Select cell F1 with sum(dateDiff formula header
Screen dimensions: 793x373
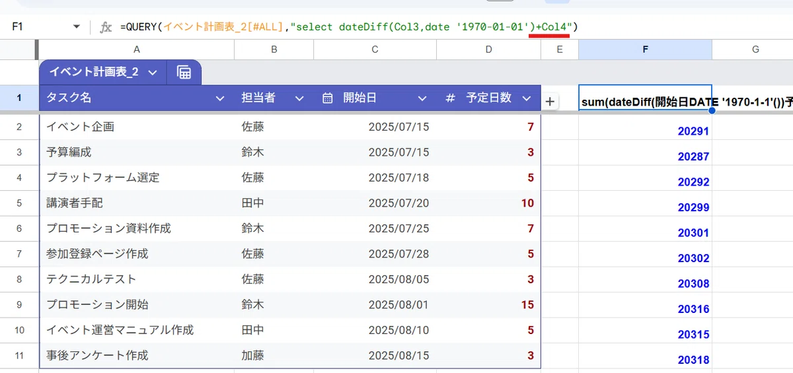(x=645, y=98)
